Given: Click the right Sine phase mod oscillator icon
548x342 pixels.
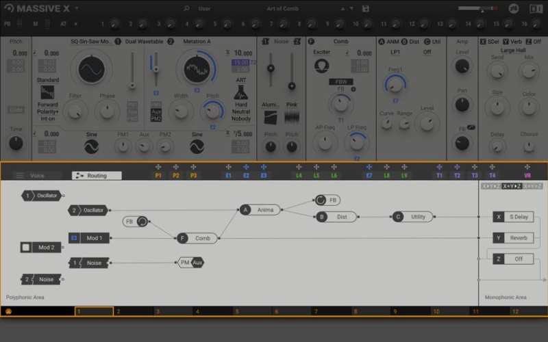Looking at the screenshot, I should click(197, 146).
